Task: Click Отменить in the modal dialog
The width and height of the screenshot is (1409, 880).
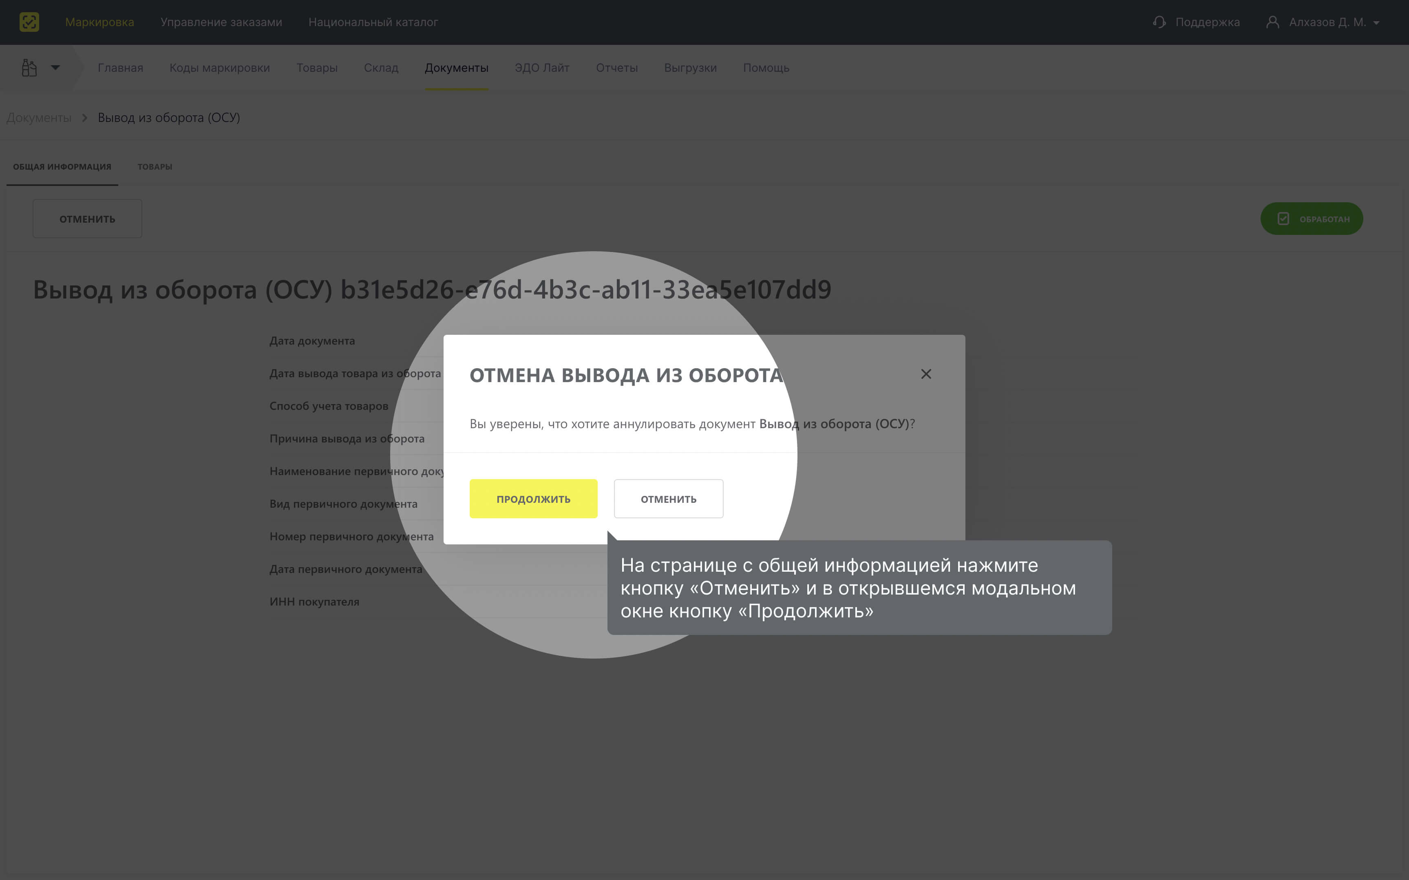Action: click(x=669, y=499)
